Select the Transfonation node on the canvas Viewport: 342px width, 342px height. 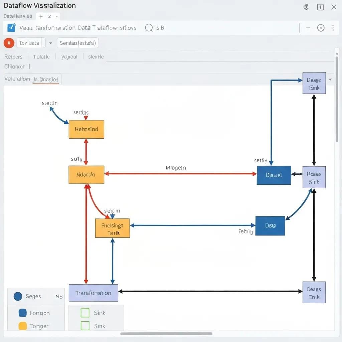point(93,293)
